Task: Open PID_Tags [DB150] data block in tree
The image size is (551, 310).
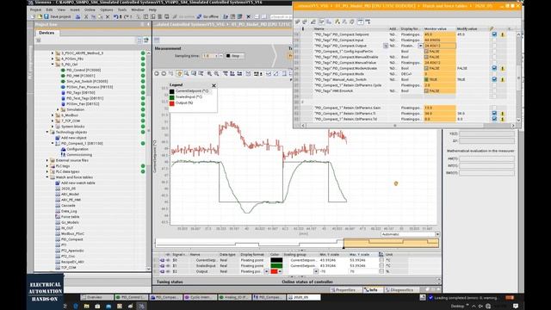Action: tap(80, 92)
